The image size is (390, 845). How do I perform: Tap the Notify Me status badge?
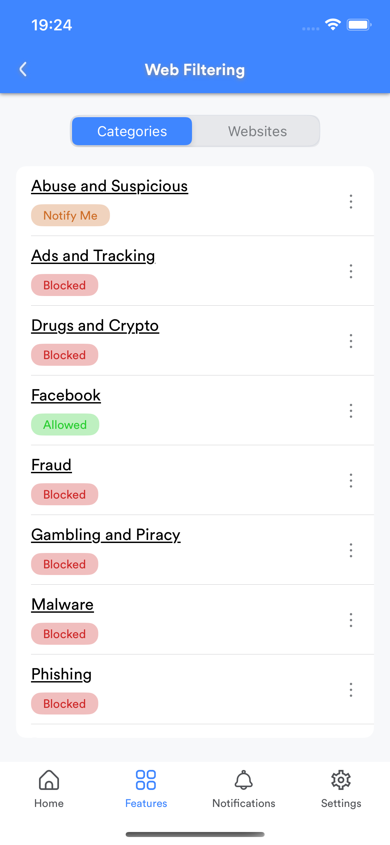[70, 215]
